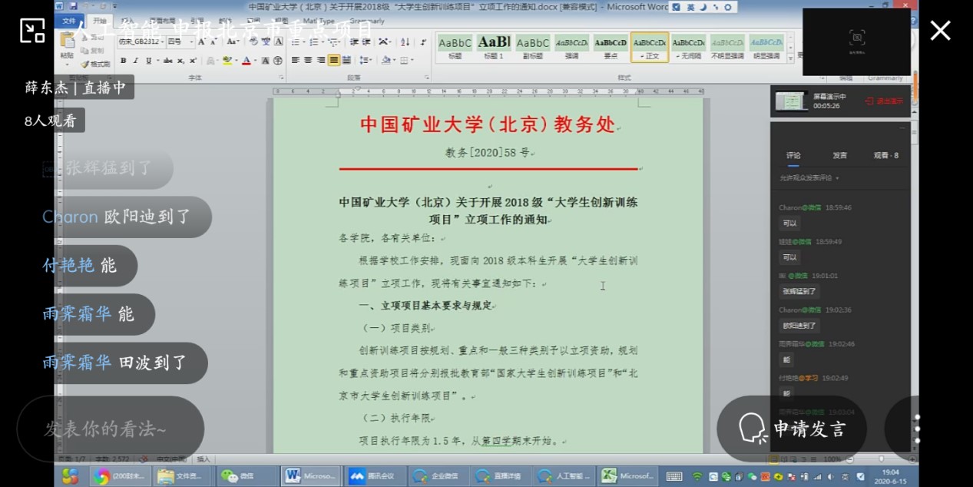
Task: Select the 标题 1 style
Action: (x=493, y=47)
